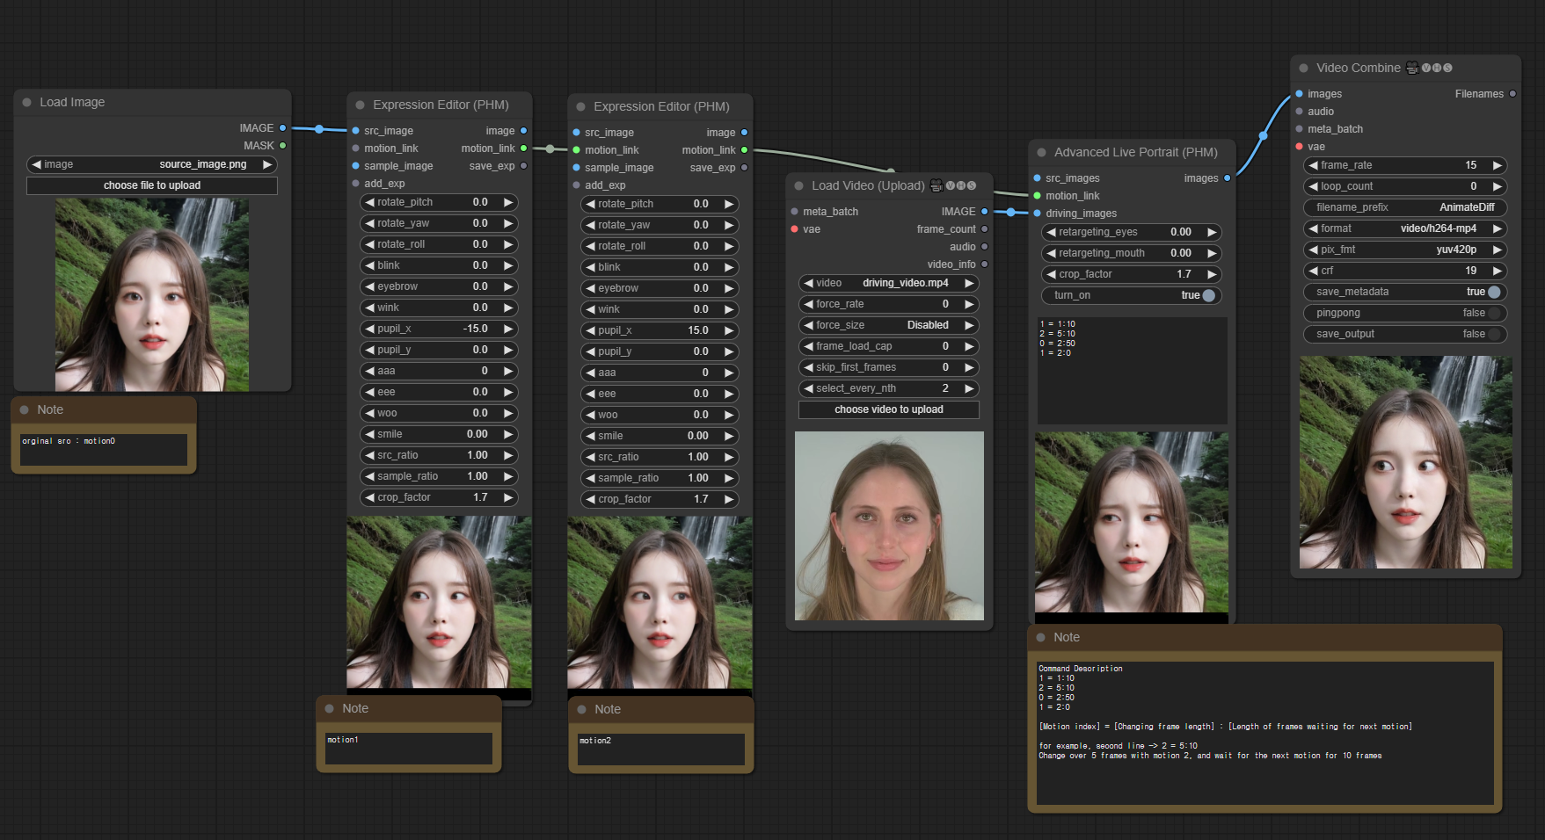Collapse the Video Combine node via its title dot
Screen dimensions: 1545x840
[x=1303, y=69]
